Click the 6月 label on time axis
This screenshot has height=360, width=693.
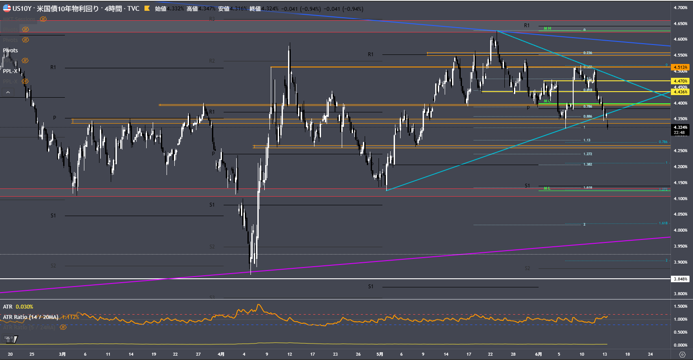[x=538, y=354]
